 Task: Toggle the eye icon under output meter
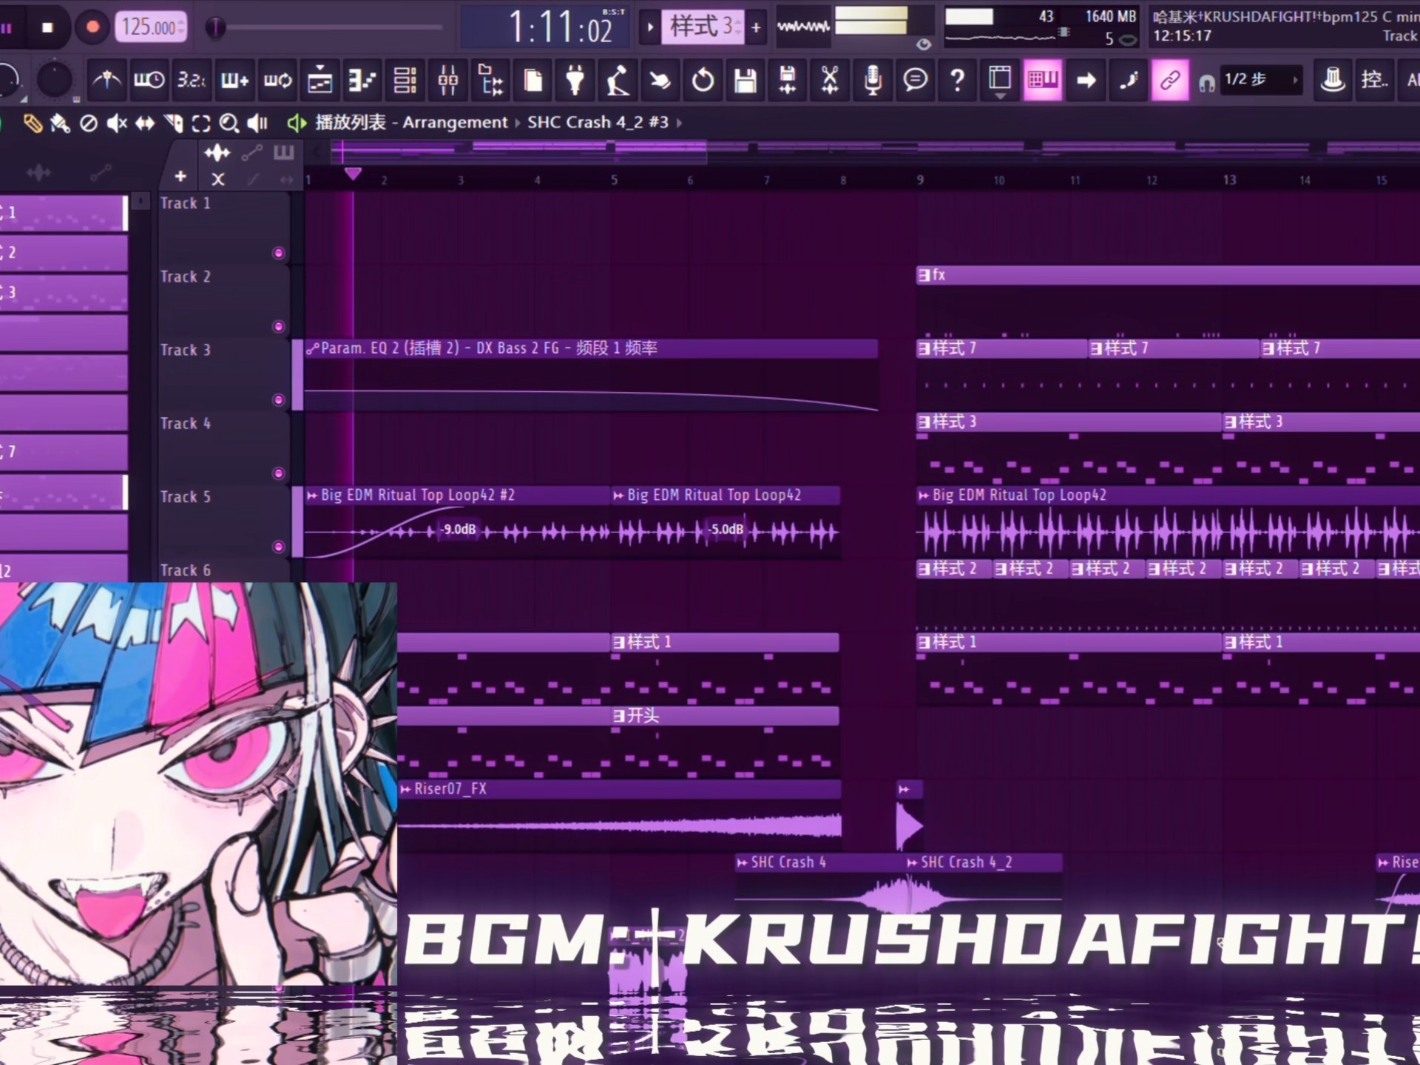[x=924, y=44]
